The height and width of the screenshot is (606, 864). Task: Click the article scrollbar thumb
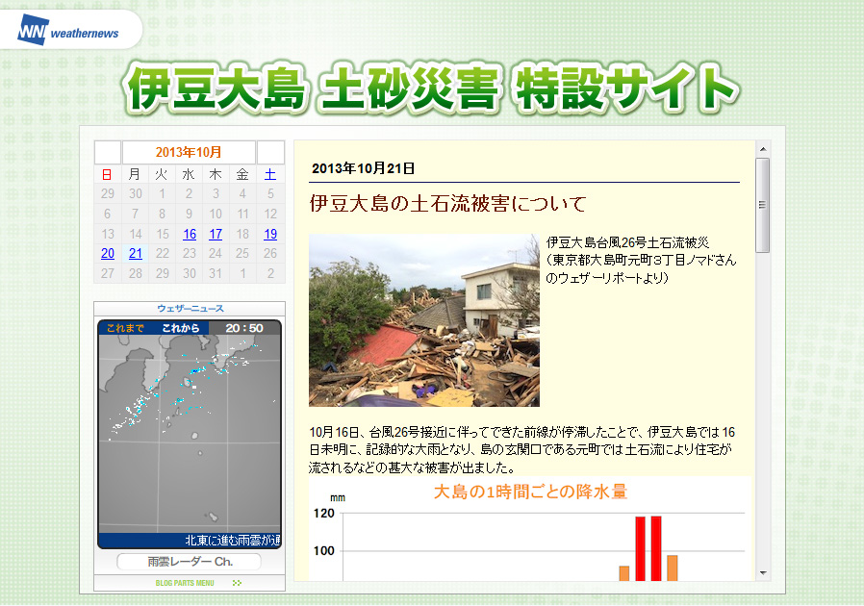point(763,205)
